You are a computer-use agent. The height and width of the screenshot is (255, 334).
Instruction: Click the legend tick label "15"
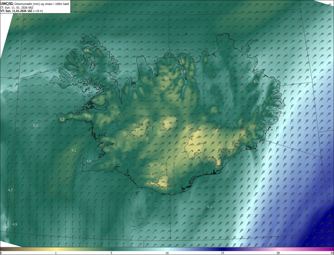pyautogui.click(x=223, y=253)
